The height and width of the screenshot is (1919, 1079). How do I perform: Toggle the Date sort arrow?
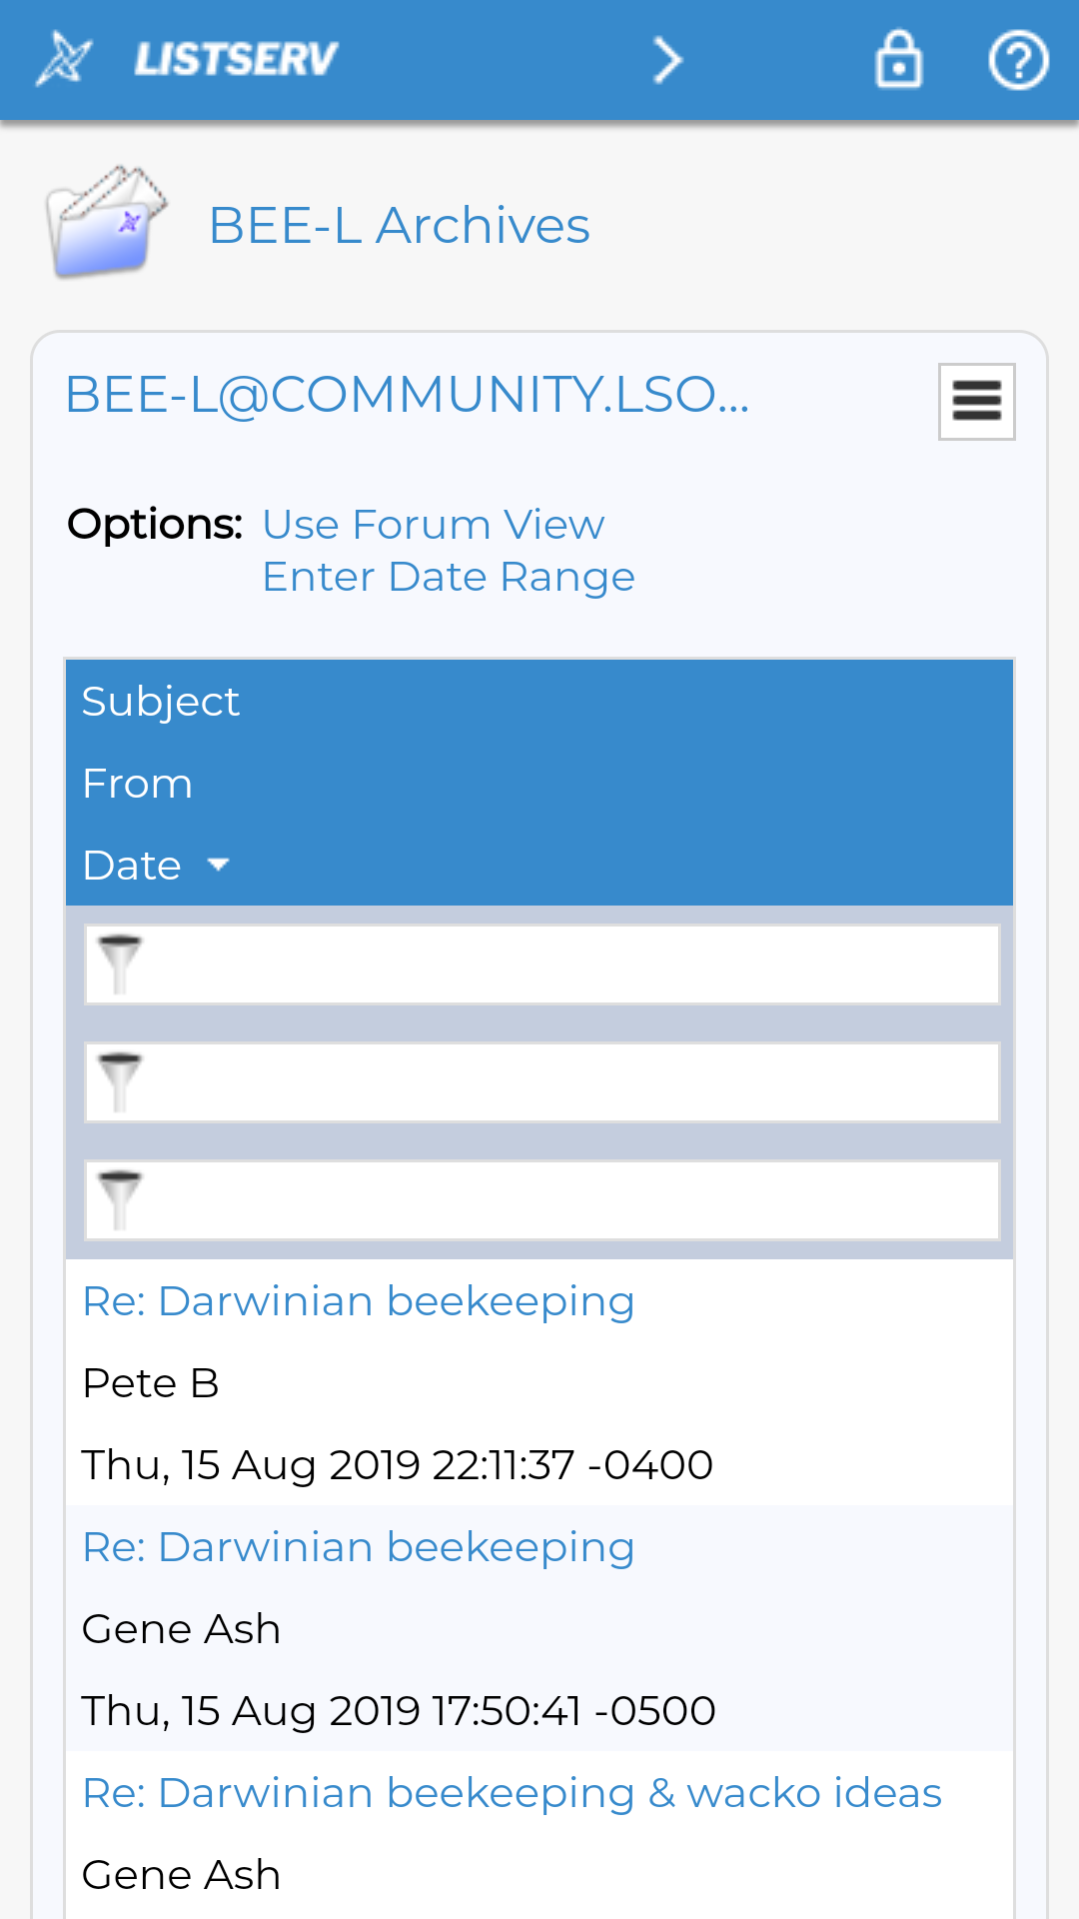pyautogui.click(x=218, y=865)
